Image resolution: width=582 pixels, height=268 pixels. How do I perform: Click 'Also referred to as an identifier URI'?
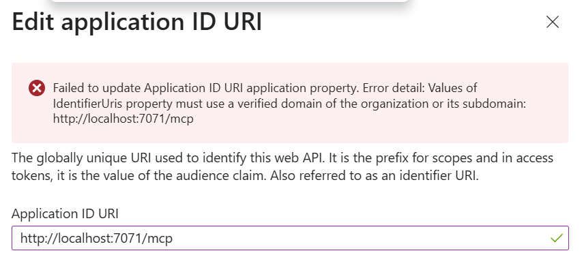point(374,175)
